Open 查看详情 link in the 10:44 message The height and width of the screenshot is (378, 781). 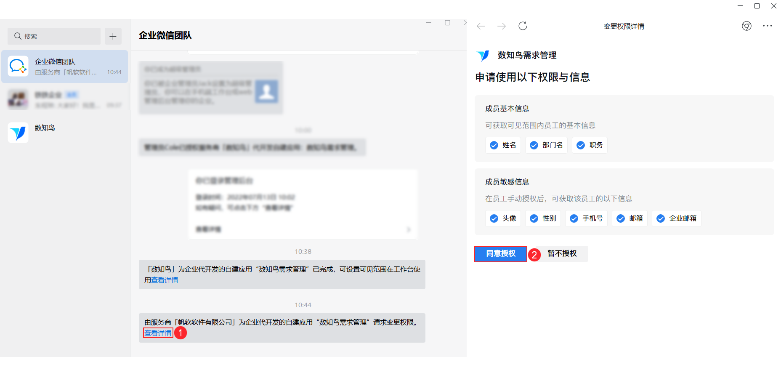[158, 333]
